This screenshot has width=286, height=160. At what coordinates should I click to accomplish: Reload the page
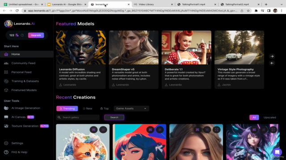[x=17, y=11]
